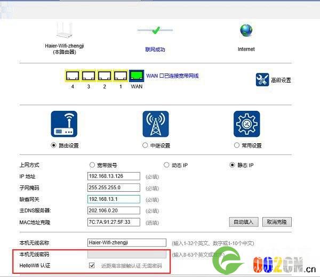
Task: Click LAN port 4 icon
Action: click(x=73, y=76)
